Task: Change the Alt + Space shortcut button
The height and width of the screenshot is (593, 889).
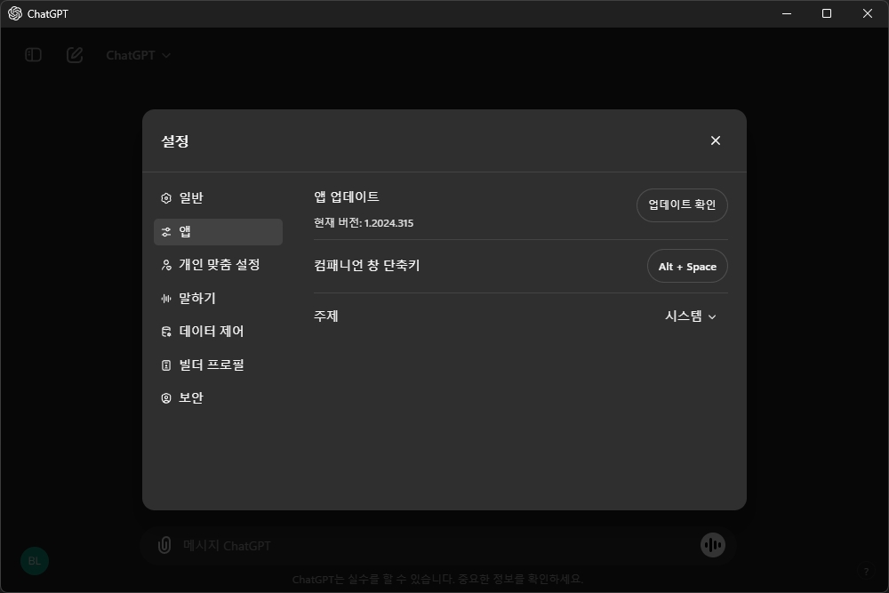Action: click(687, 266)
